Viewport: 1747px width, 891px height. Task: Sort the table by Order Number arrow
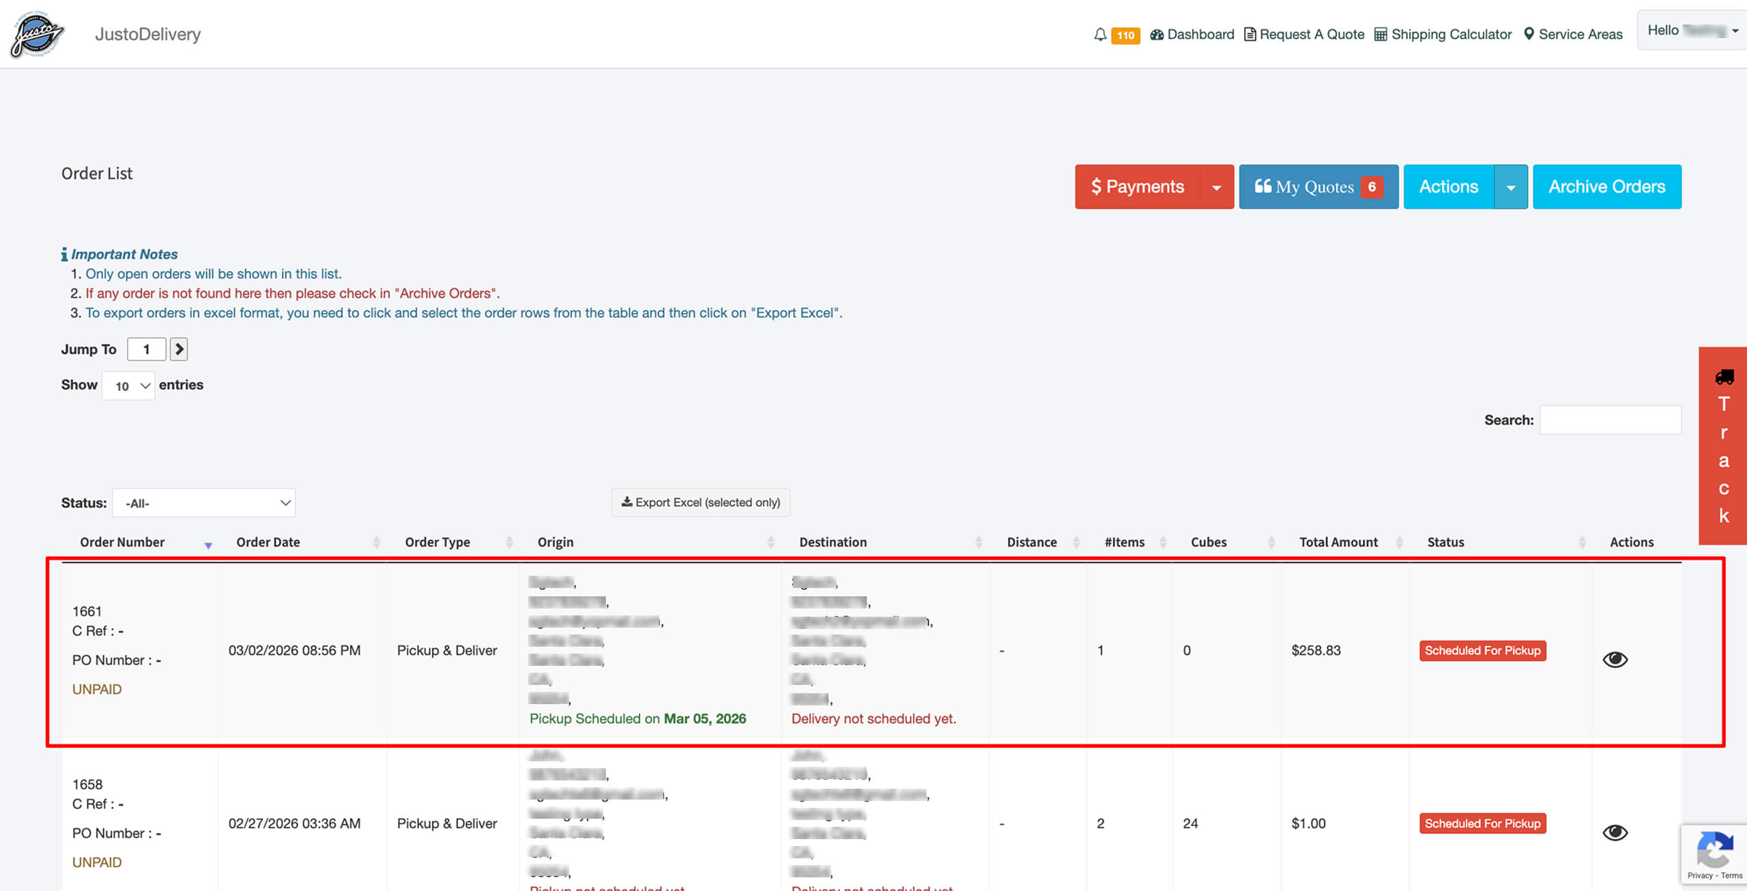(208, 544)
